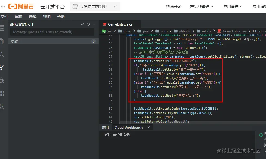
Task: Click line number 39 in the gutter
Action: pos(110,109)
